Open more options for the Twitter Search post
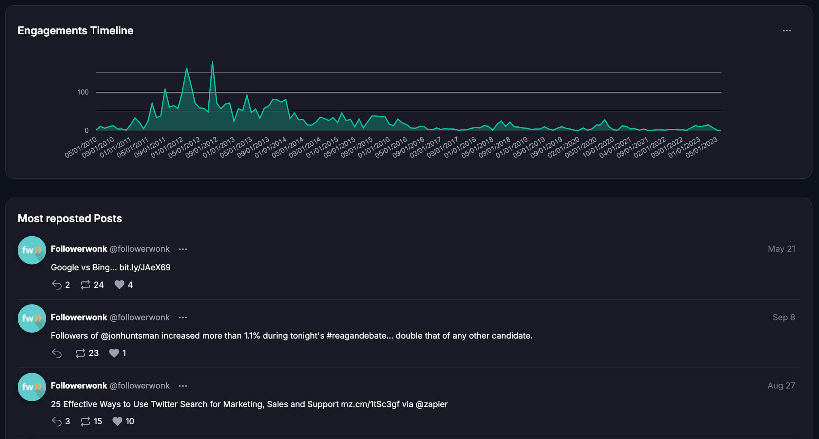 click(x=183, y=386)
